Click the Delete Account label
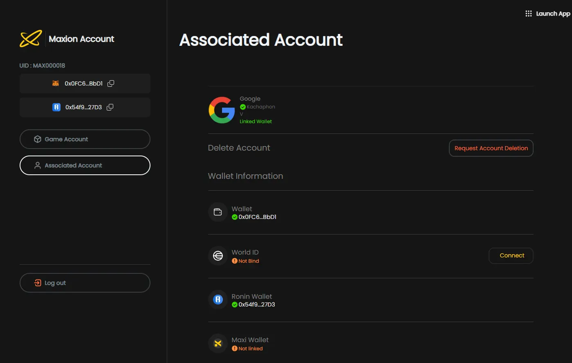This screenshot has height=363, width=572. (239, 148)
